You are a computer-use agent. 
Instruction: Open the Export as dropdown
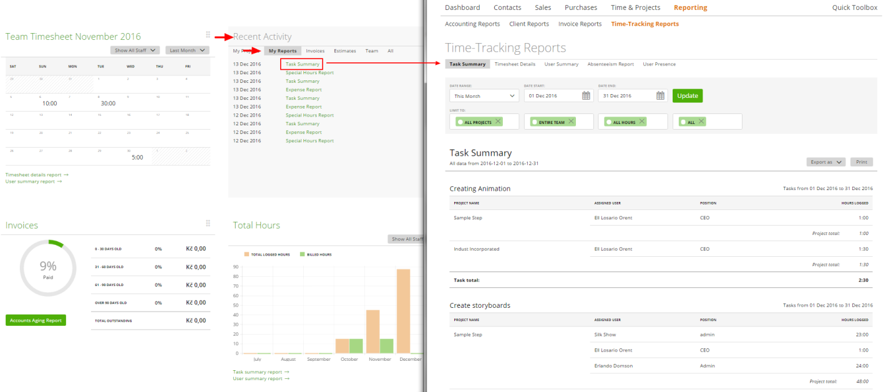click(826, 161)
